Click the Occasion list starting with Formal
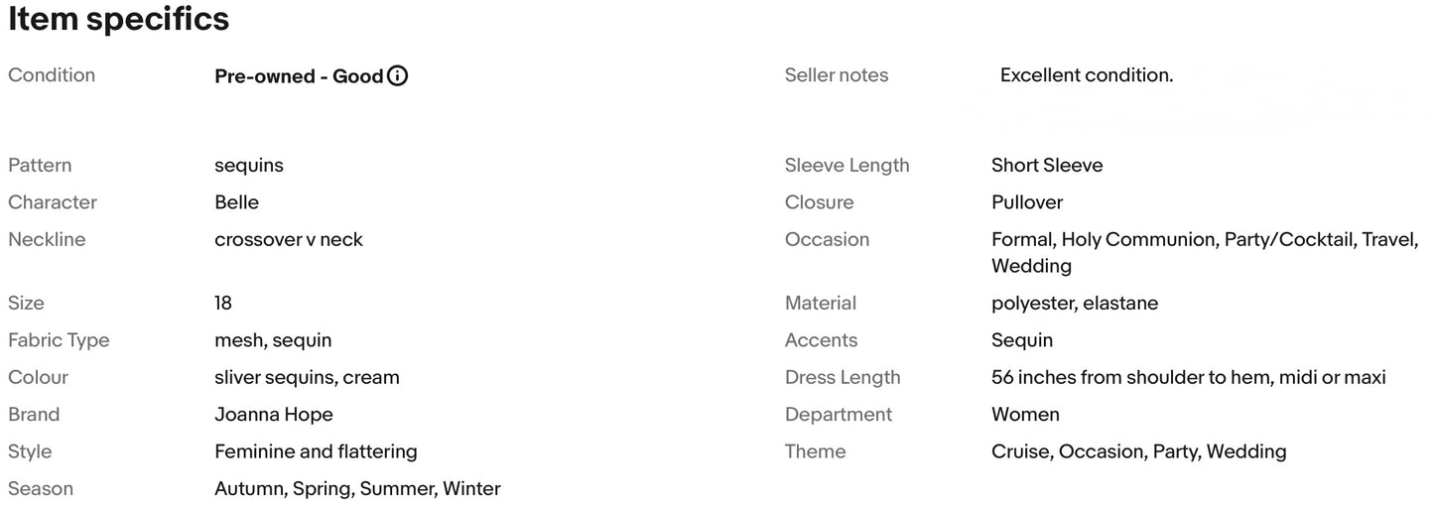The image size is (1434, 509). (1205, 252)
